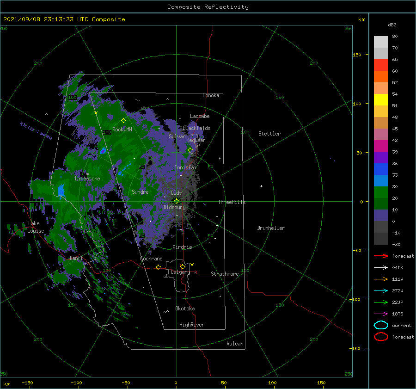The width and height of the screenshot is (416, 389).
Task: Click the Vulcan label
Action: [x=235, y=344]
